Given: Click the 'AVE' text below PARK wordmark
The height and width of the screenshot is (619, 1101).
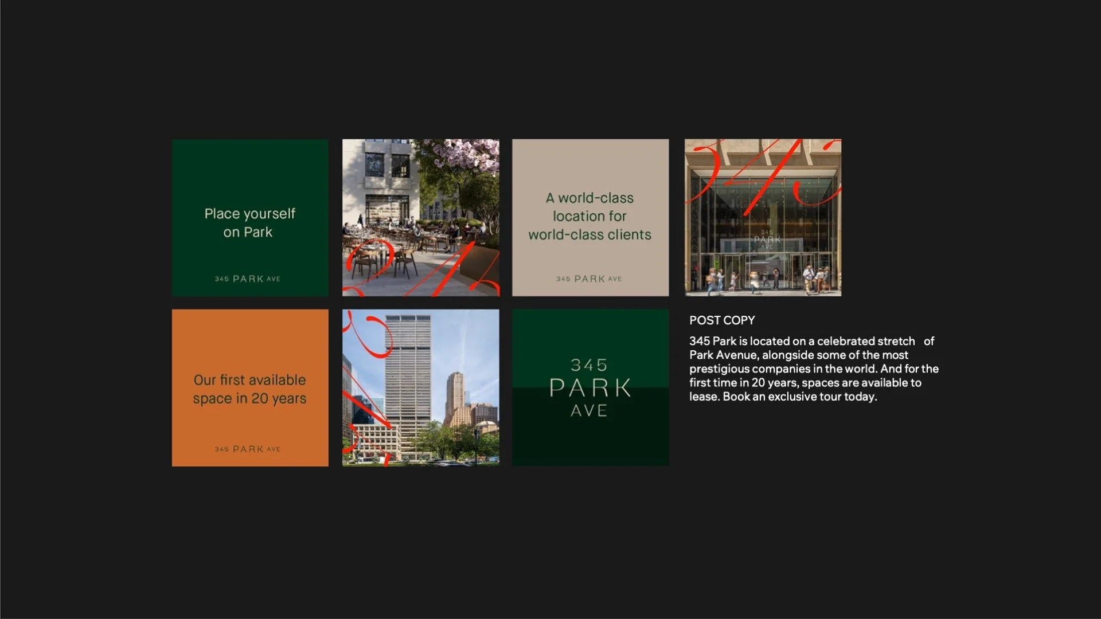Looking at the screenshot, I should [589, 410].
